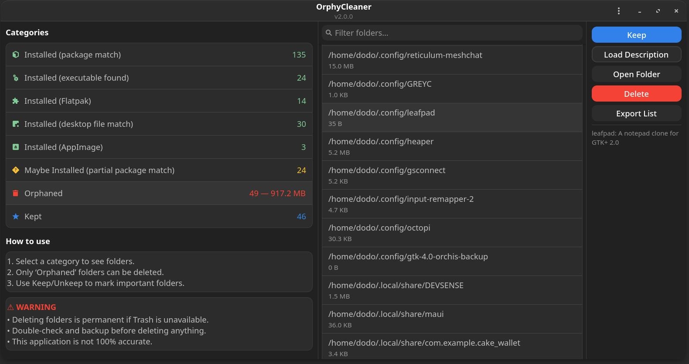
Task: Select the .config/heaper folder row
Action: tap(452, 146)
